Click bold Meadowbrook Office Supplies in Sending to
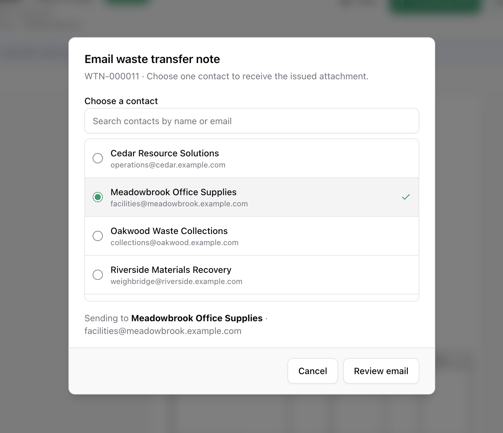Screen dimensions: 503x433 (197, 318)
